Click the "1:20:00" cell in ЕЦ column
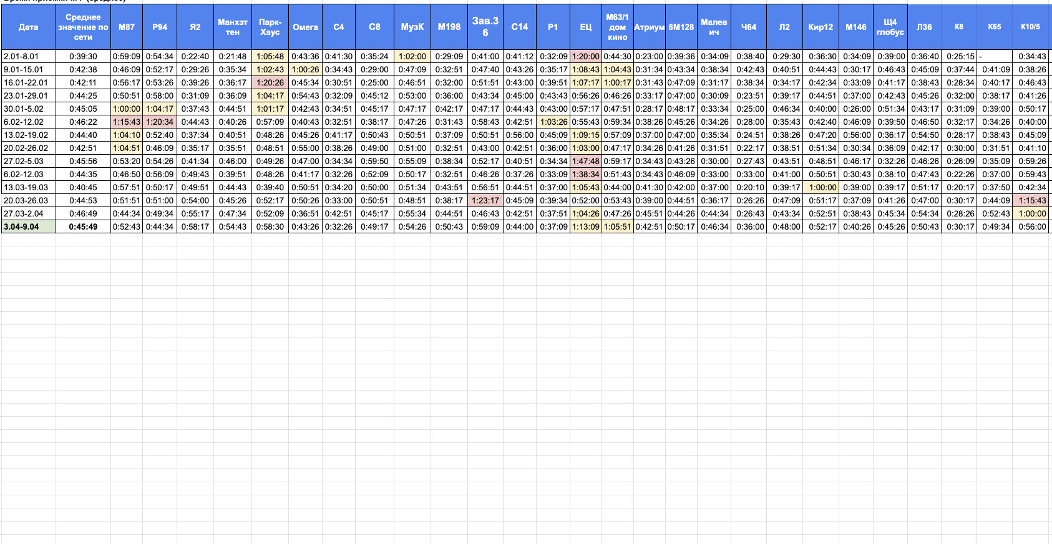This screenshot has width=1052, height=544. point(586,56)
